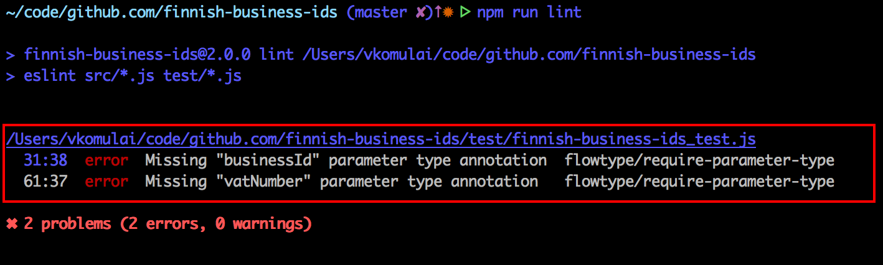The height and width of the screenshot is (265, 883).
Task: Click the finnish-business-ids@2.0.0 lint output line
Action: point(381,55)
